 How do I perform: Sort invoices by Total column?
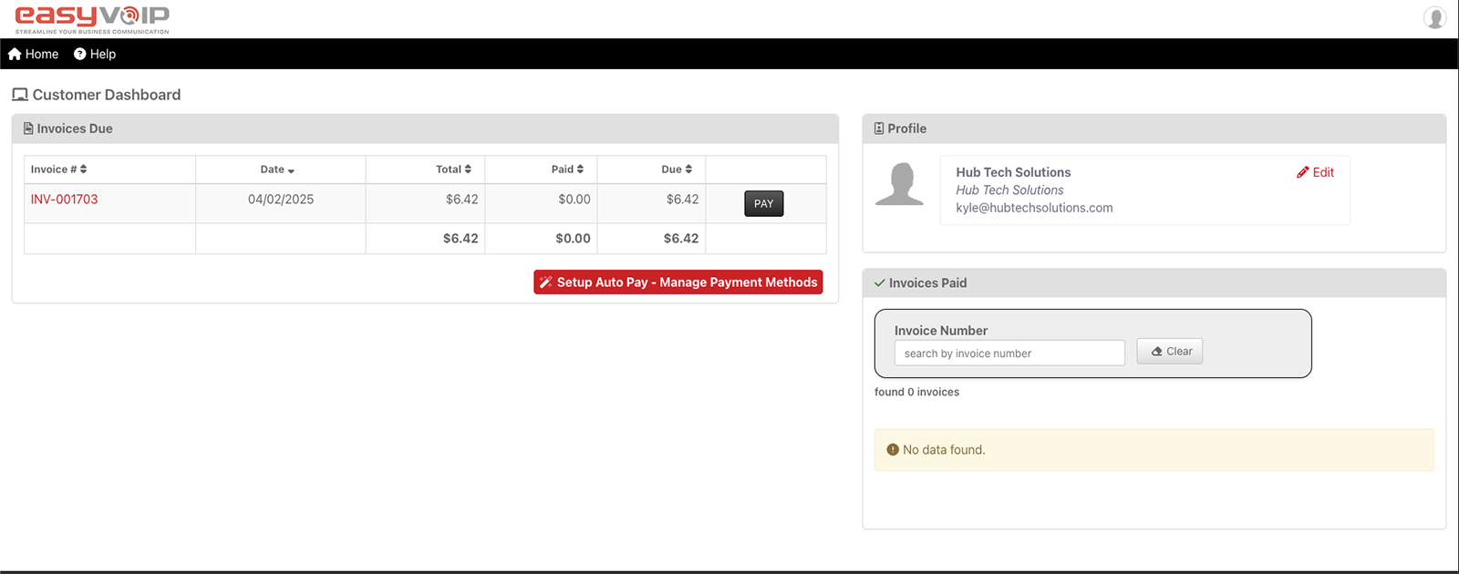click(x=453, y=169)
